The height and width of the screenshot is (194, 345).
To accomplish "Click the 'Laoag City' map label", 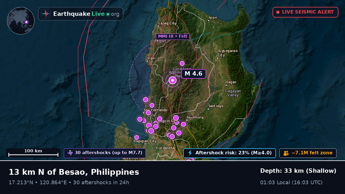I will pyautogui.click(x=167, y=23).
